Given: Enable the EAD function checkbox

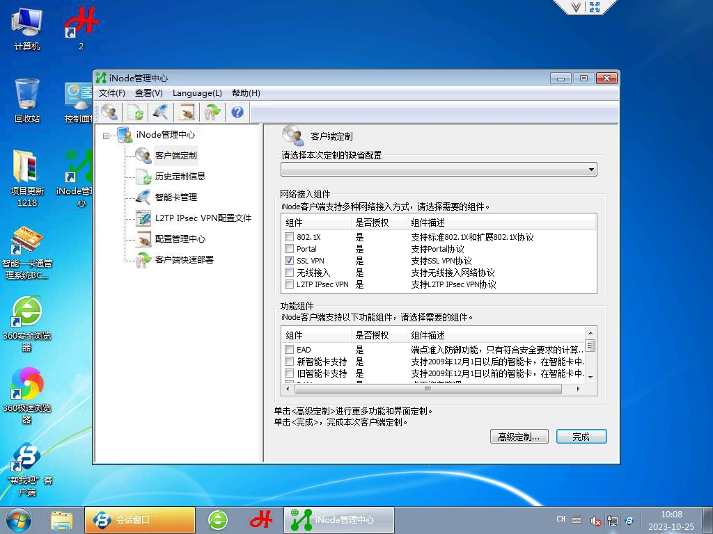Looking at the screenshot, I should click(x=289, y=350).
